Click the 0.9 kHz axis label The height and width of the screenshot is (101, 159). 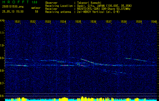pos(2,58)
